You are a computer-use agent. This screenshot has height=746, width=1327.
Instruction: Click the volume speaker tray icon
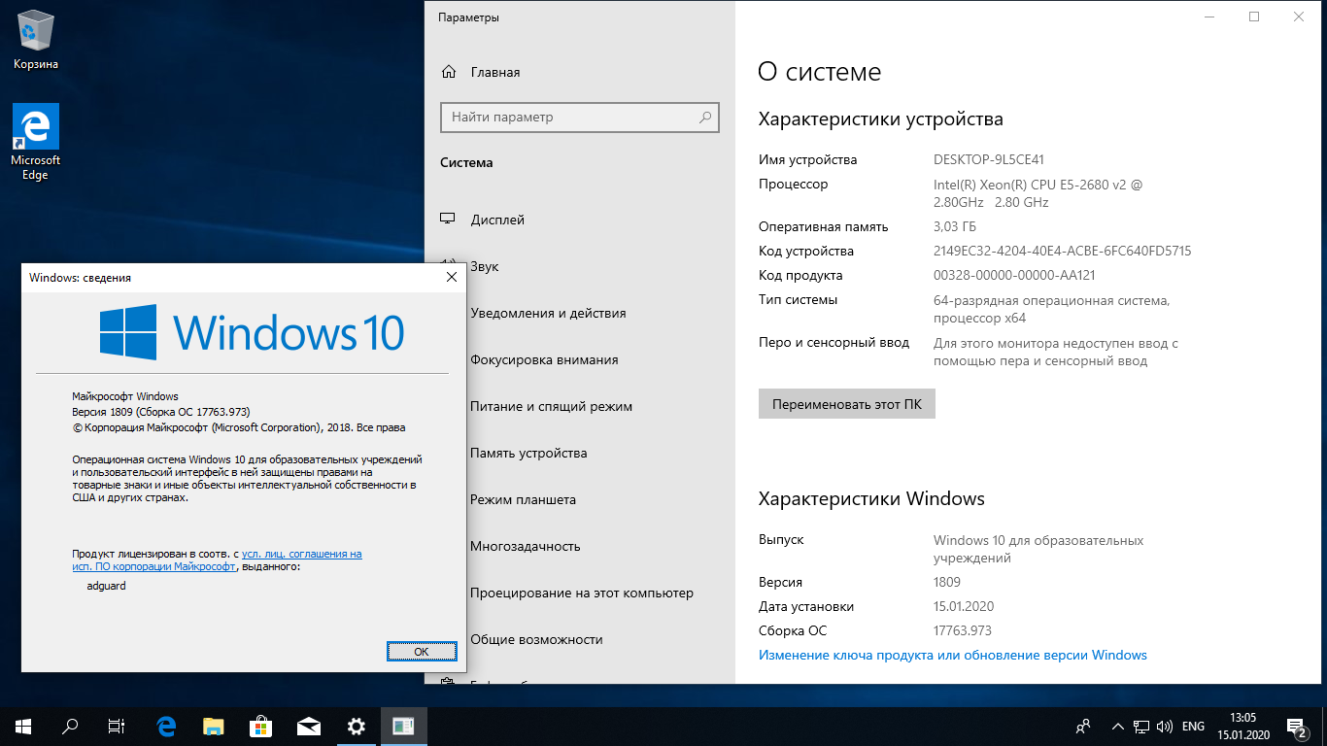pos(1165,726)
